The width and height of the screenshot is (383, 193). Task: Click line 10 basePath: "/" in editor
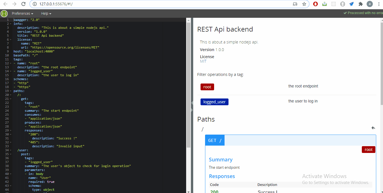pyautogui.click(x=26, y=55)
